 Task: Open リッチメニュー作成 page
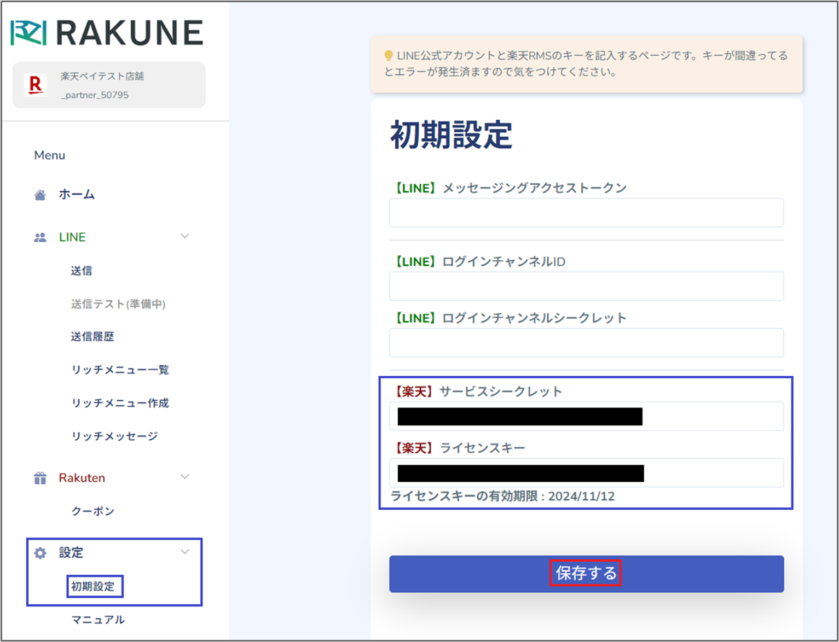click(x=120, y=403)
